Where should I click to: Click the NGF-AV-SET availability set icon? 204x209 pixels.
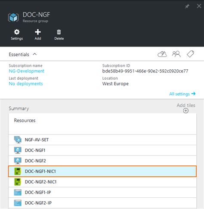point(18,140)
